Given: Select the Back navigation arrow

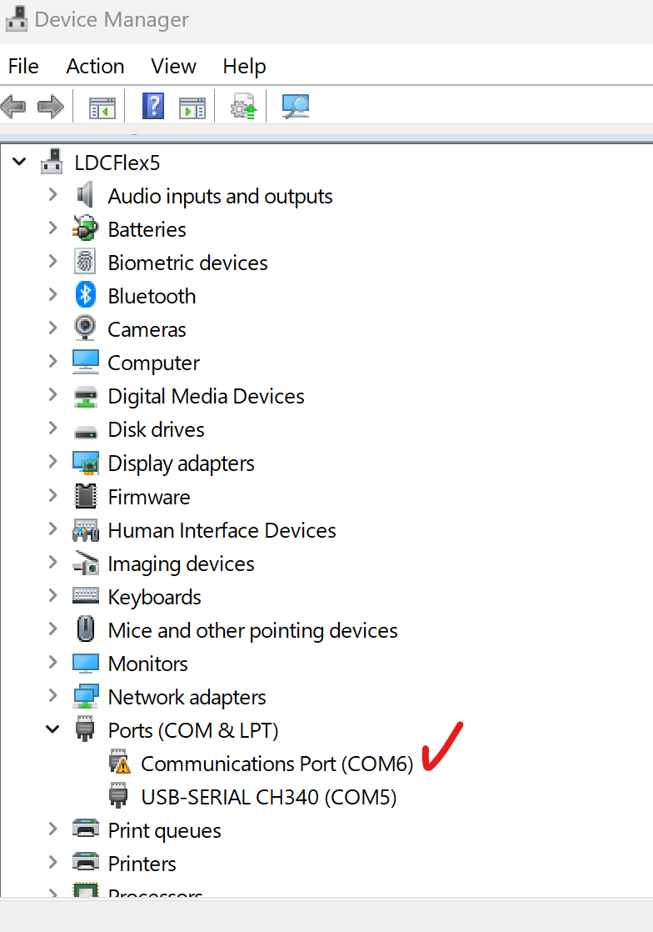Looking at the screenshot, I should [x=15, y=106].
